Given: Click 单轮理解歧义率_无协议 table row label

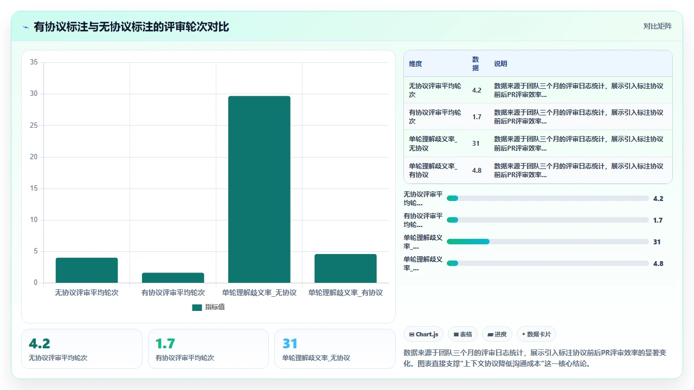Looking at the screenshot, I should [x=433, y=144].
